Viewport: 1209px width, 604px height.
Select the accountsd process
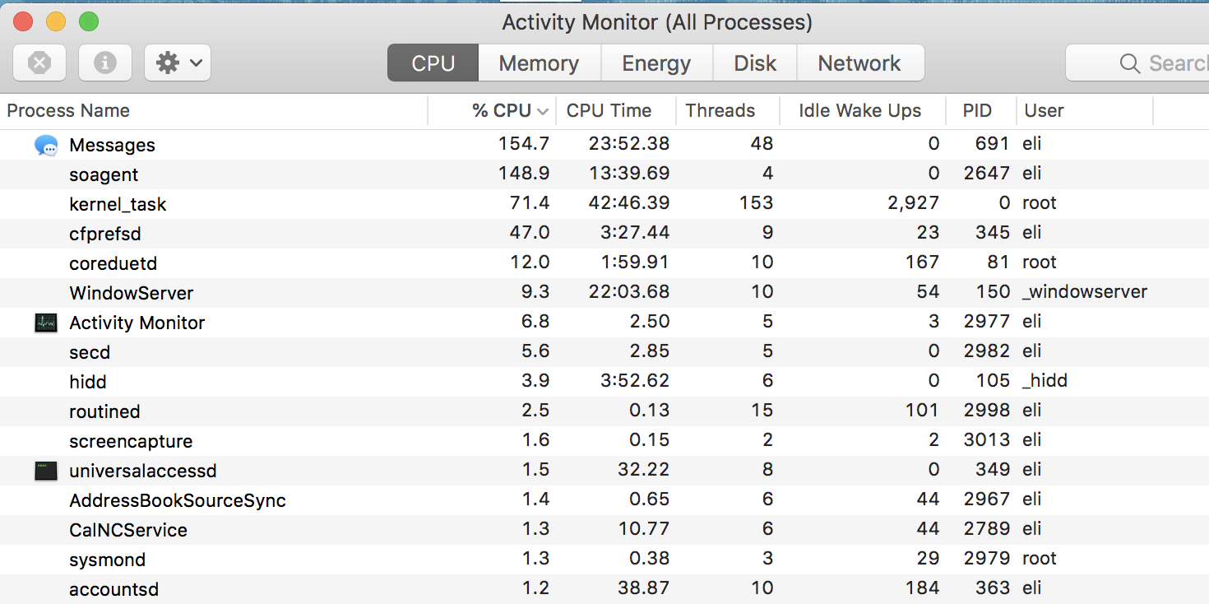[113, 589]
